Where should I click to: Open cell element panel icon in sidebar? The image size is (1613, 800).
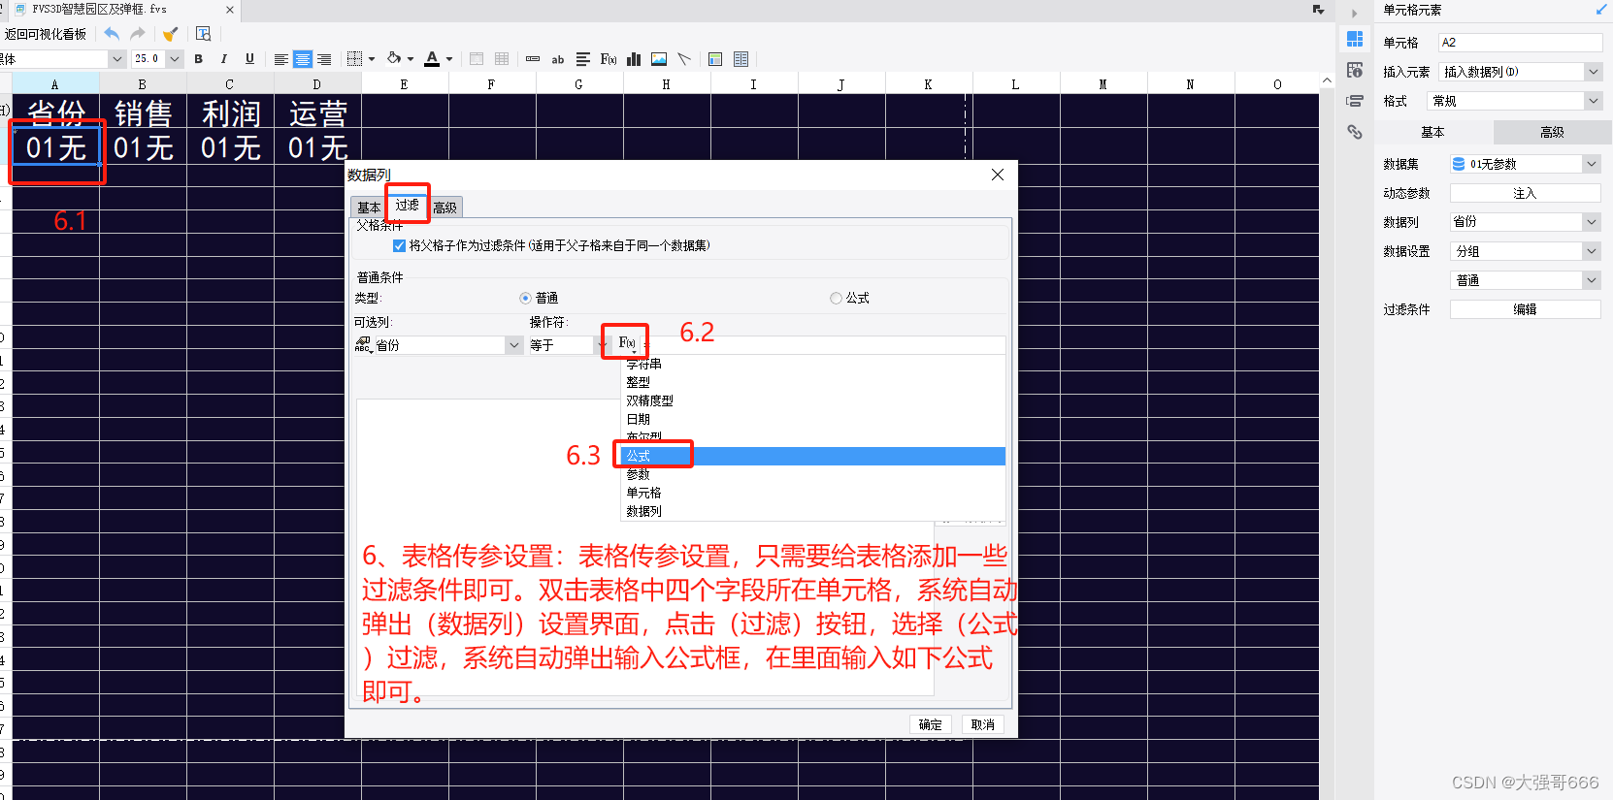click(x=1355, y=40)
